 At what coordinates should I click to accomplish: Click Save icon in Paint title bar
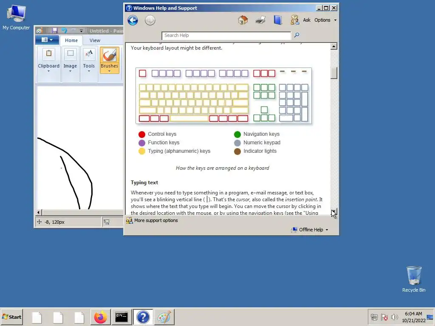pyautogui.click(x=54, y=31)
